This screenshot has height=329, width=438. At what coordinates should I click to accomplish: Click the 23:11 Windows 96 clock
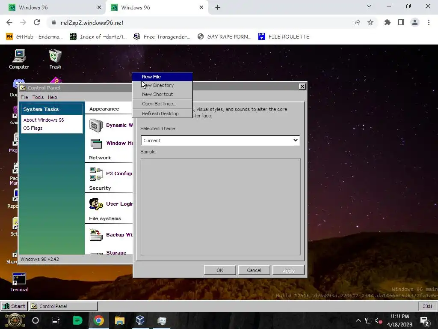tap(427, 306)
